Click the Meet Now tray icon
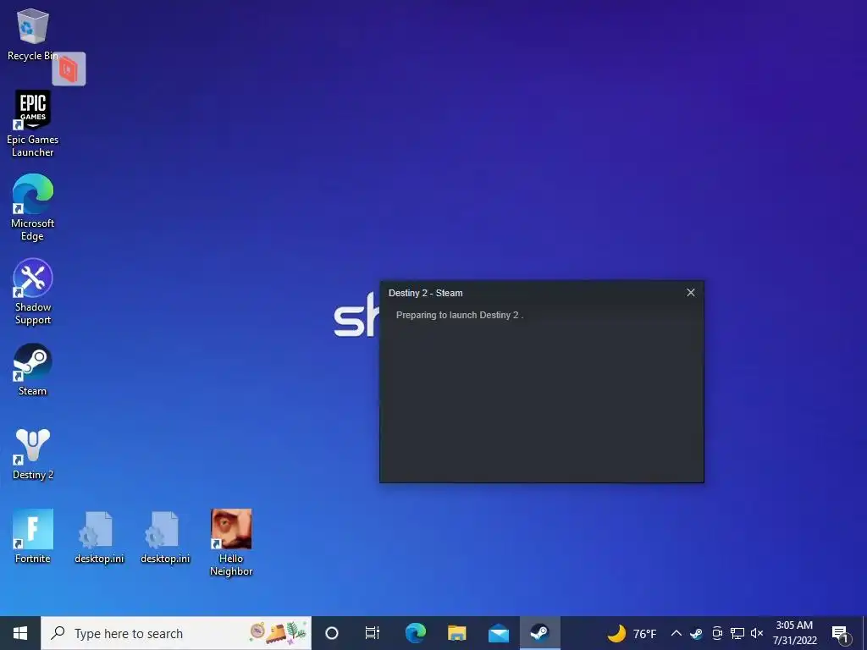The width and height of the screenshot is (867, 650). (x=717, y=633)
